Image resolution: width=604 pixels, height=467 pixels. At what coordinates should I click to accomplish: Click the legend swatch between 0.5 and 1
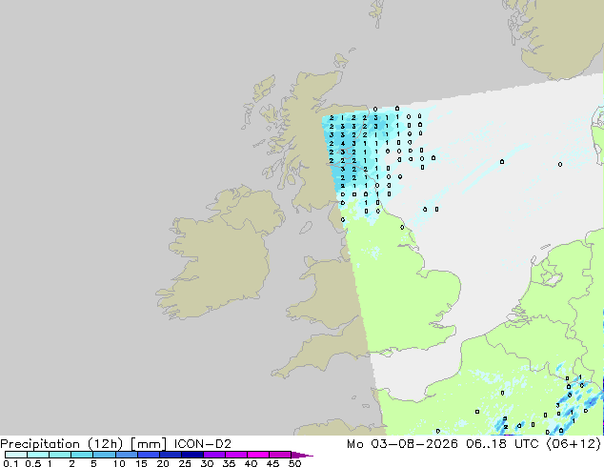click(x=38, y=455)
